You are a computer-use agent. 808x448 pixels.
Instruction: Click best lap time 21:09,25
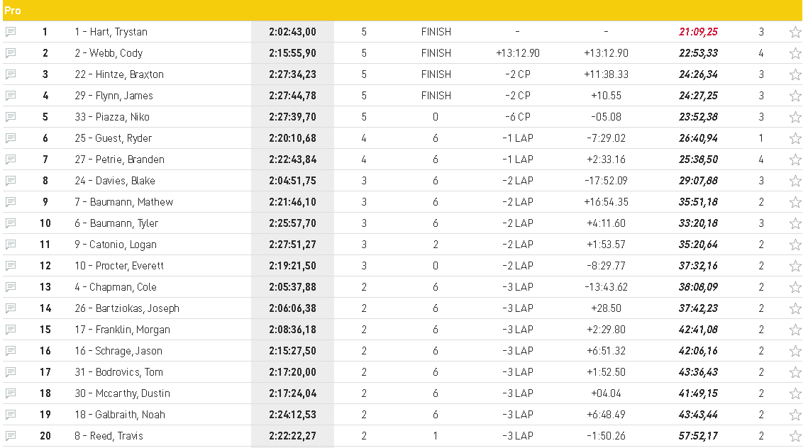pyautogui.click(x=698, y=32)
